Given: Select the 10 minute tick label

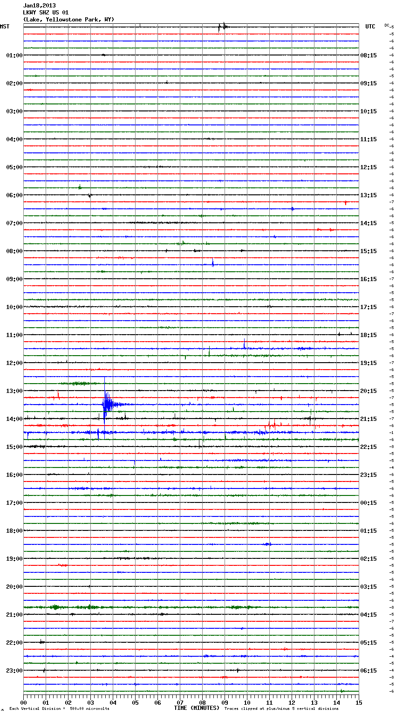Looking at the screenshot, I should point(247,702).
